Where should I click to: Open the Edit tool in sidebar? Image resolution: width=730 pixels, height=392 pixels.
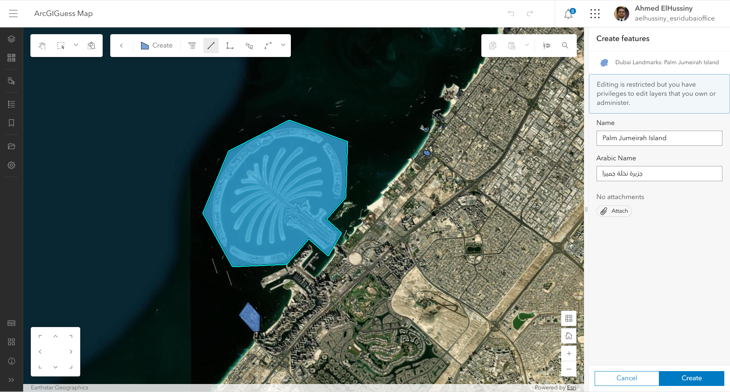coord(11,81)
